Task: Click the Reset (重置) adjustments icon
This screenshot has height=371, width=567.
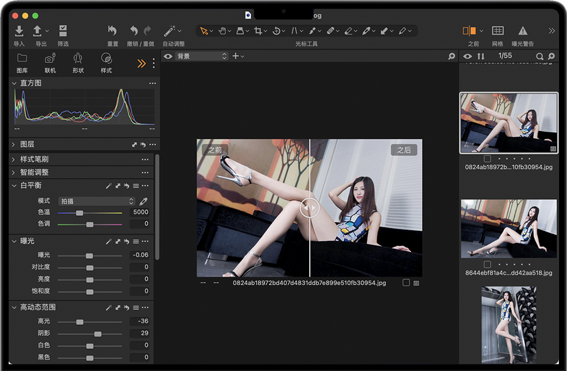Action: pyautogui.click(x=113, y=31)
